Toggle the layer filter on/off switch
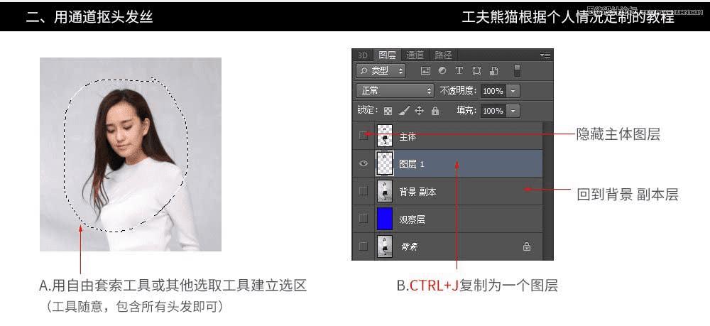Viewport: 710px width, 326px height. click(x=517, y=70)
